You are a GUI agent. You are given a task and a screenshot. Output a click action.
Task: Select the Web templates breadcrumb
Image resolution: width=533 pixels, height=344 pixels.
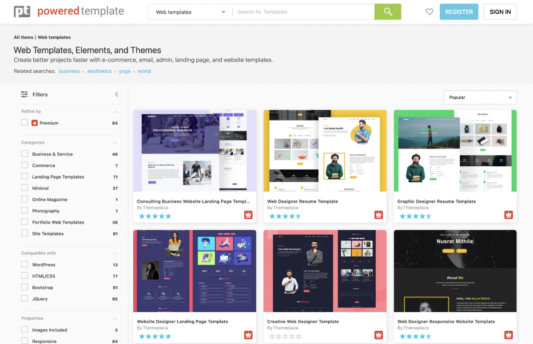point(54,37)
